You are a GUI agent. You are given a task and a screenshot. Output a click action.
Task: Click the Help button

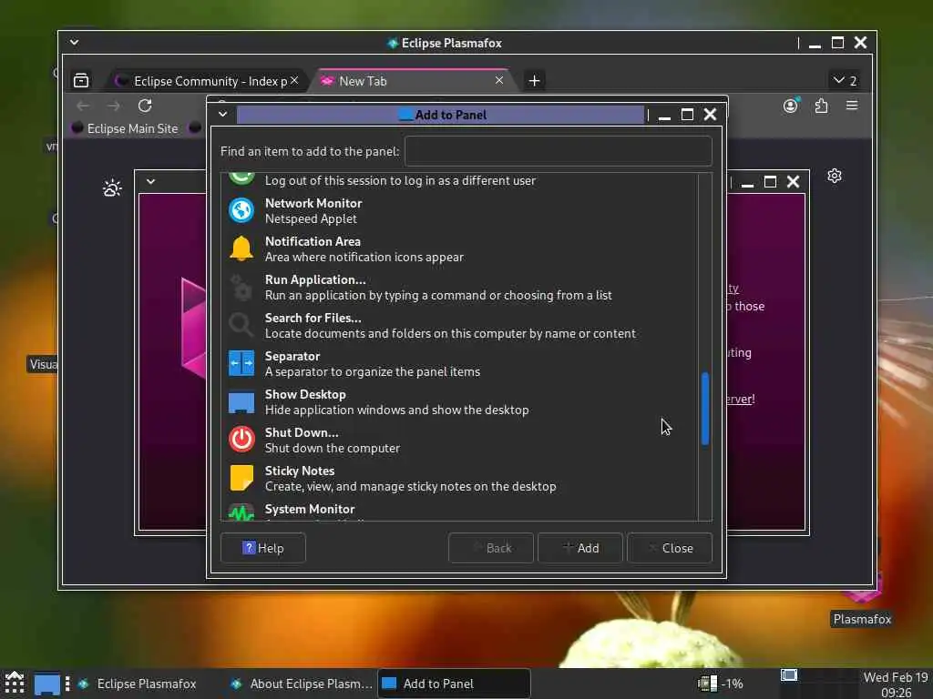click(263, 547)
